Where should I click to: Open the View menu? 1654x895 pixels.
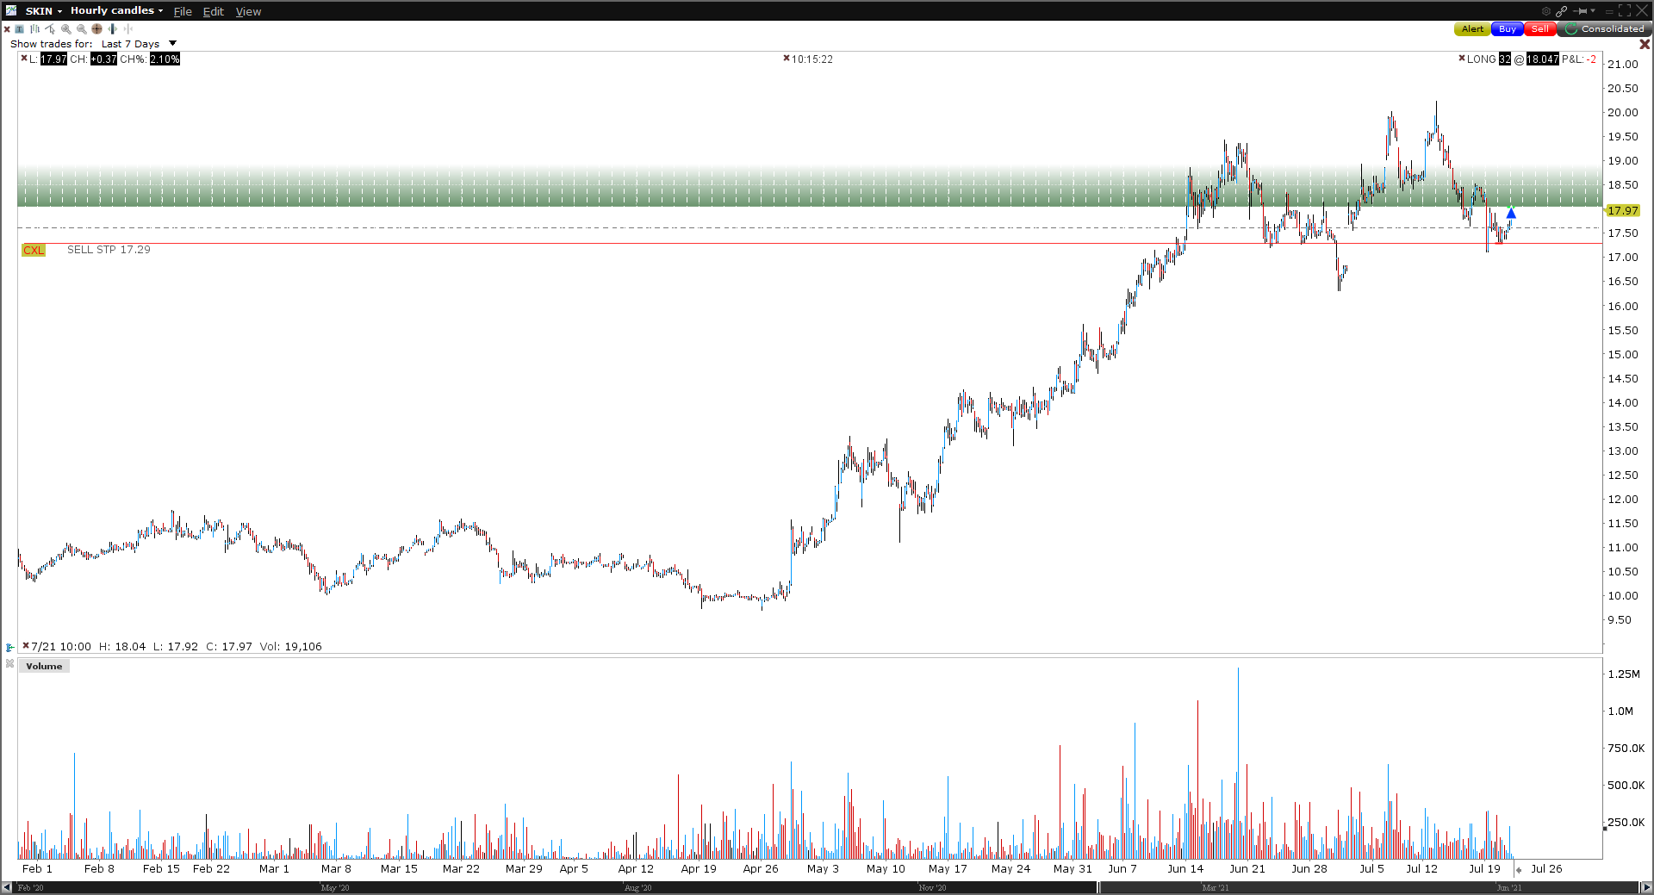(x=248, y=11)
